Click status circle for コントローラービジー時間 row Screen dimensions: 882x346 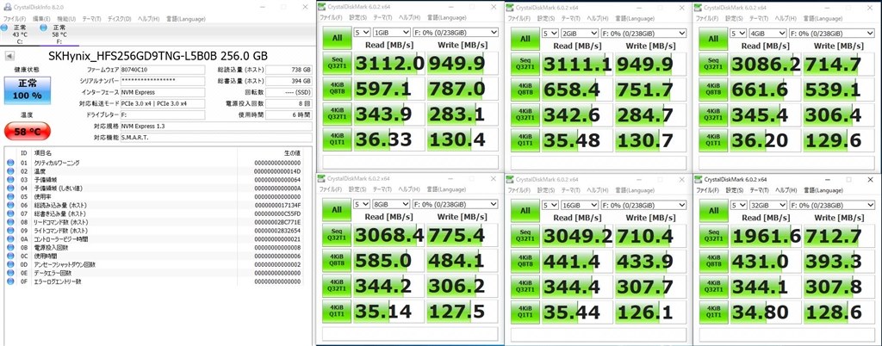click(x=10, y=238)
